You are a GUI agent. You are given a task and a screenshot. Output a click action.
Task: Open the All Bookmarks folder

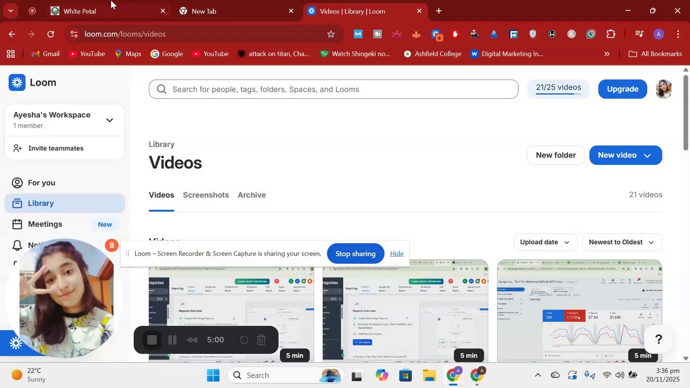[x=655, y=54]
